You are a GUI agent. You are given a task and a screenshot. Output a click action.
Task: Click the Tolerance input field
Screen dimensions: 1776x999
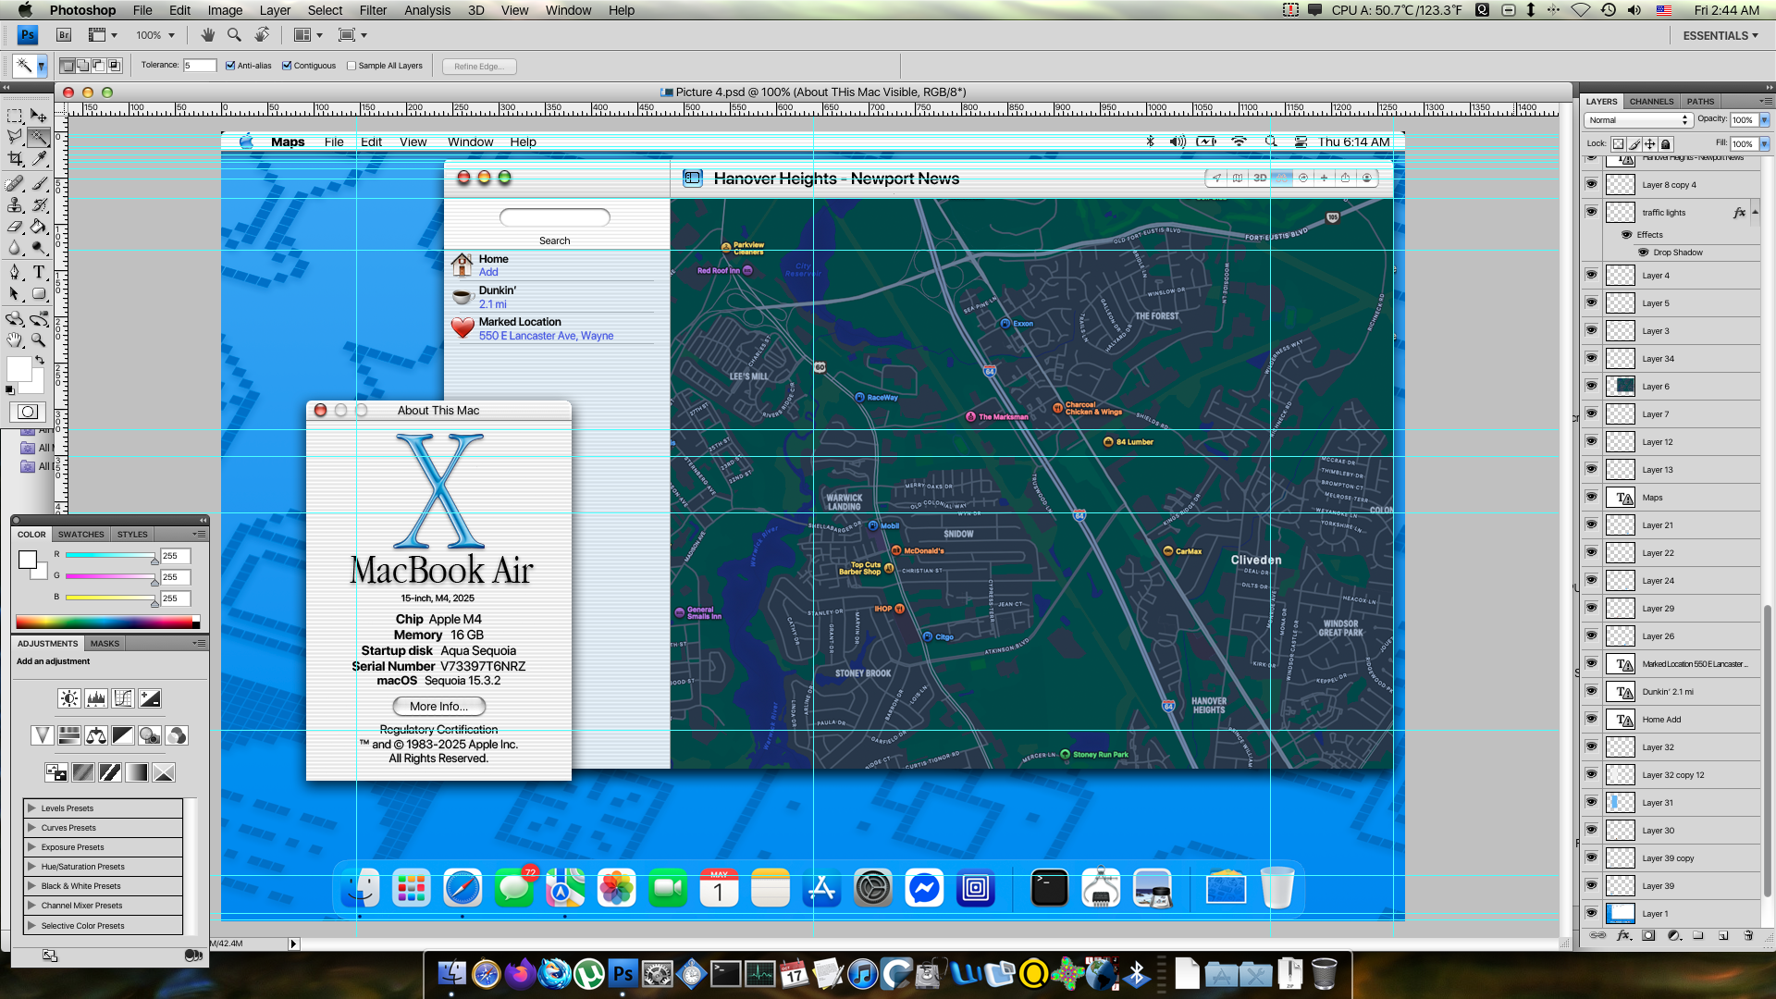(x=199, y=66)
